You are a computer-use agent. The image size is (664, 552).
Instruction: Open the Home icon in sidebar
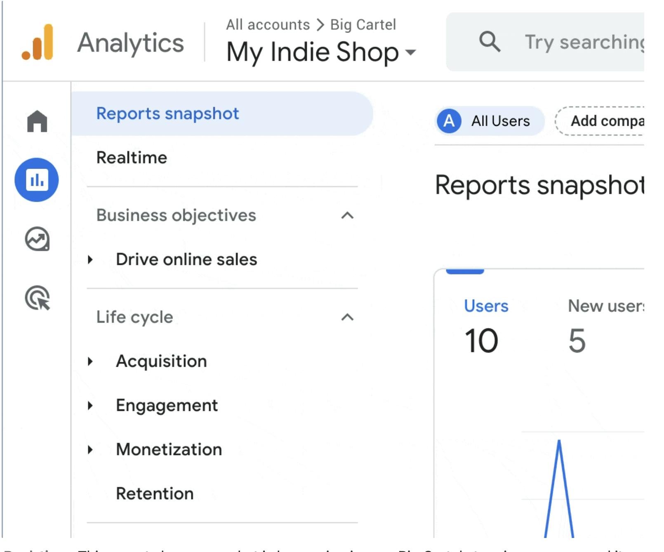tap(37, 121)
